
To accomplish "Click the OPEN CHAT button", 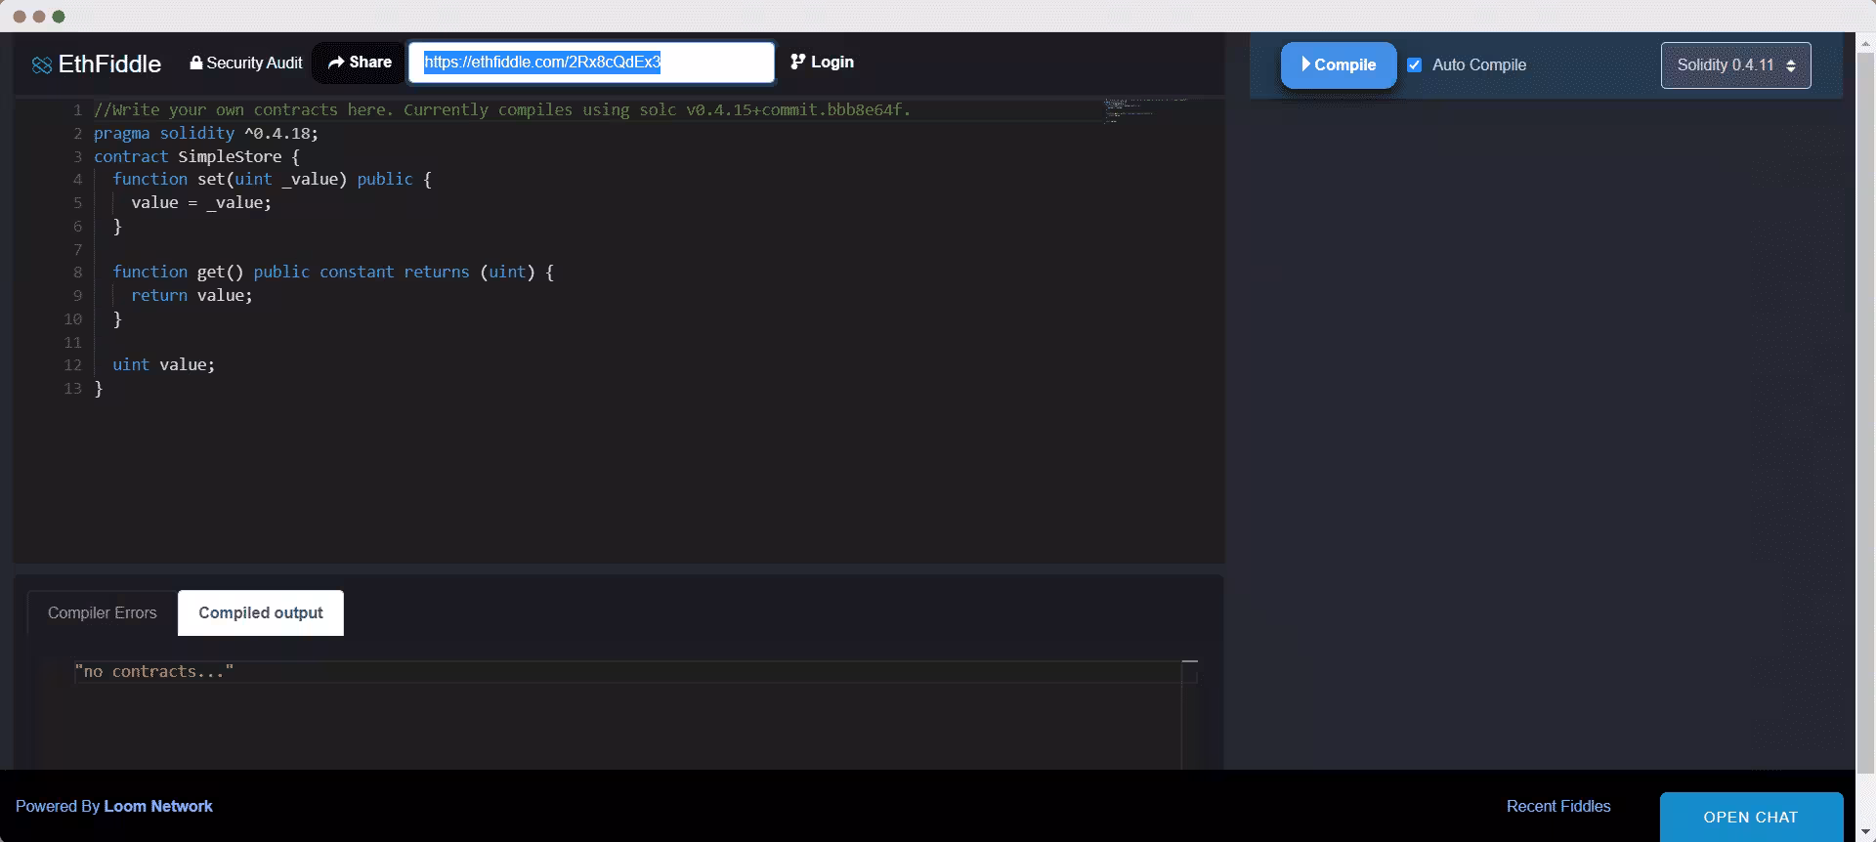I will coord(1751,817).
